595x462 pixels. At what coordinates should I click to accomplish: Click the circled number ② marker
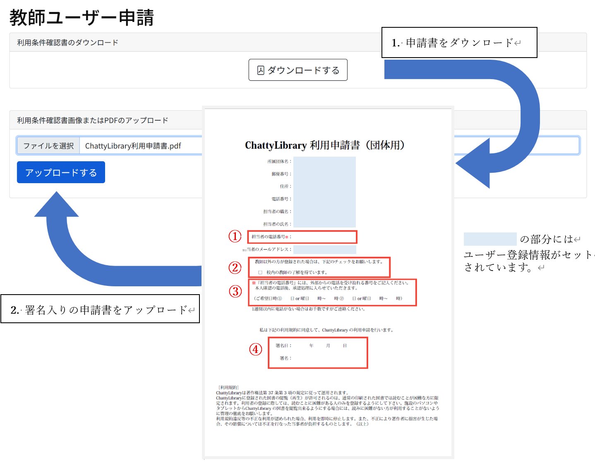point(235,268)
